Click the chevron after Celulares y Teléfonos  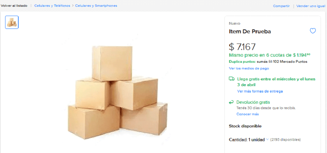73,6
